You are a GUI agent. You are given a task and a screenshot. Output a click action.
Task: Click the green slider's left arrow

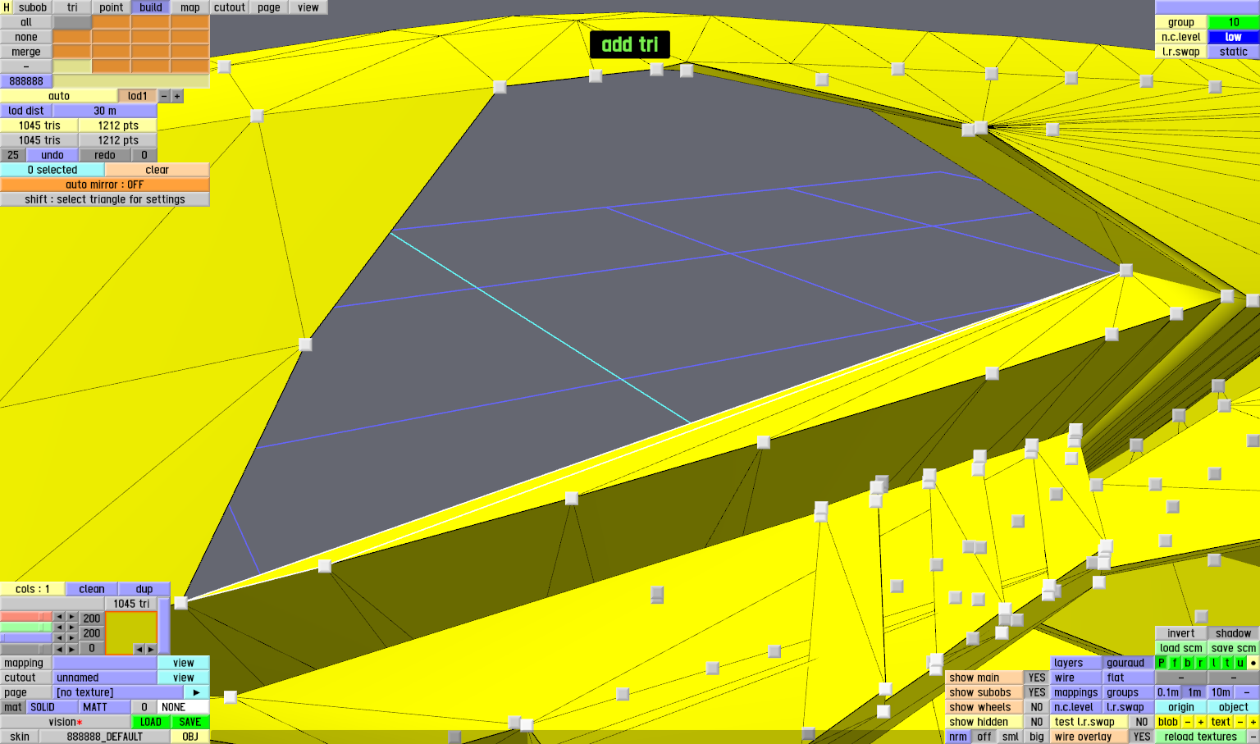(x=59, y=628)
